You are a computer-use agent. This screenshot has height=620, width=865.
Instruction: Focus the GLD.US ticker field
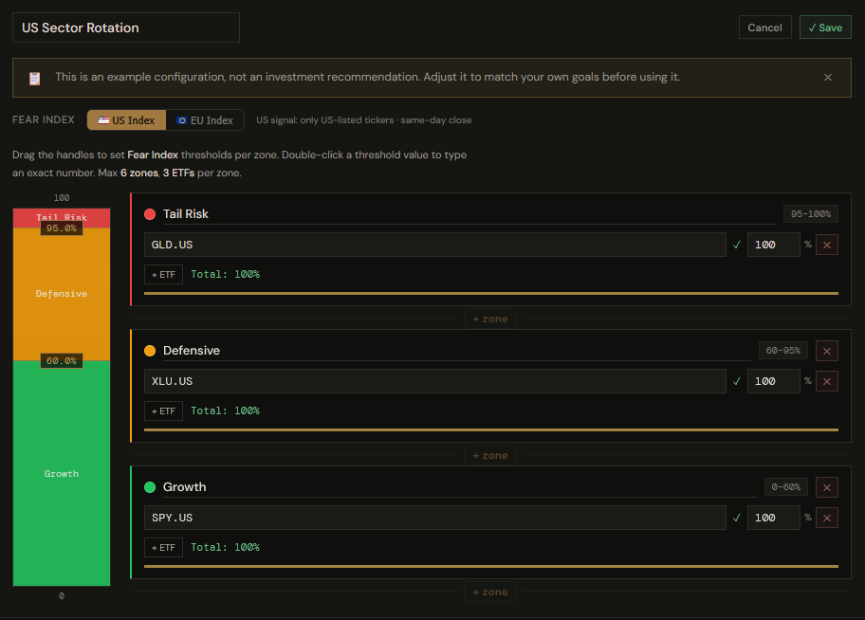tap(434, 245)
